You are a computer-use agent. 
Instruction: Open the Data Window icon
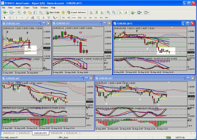coord(25,13)
